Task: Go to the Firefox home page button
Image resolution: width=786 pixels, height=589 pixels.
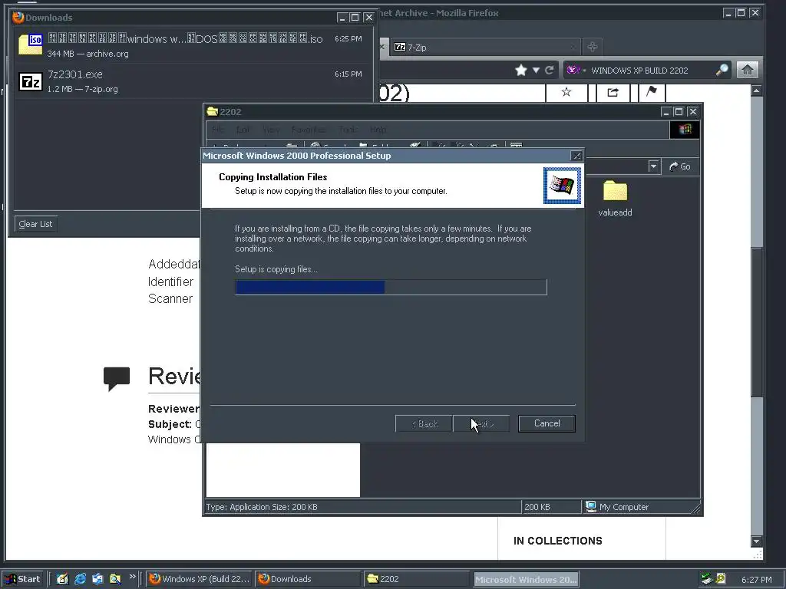Action: point(747,70)
